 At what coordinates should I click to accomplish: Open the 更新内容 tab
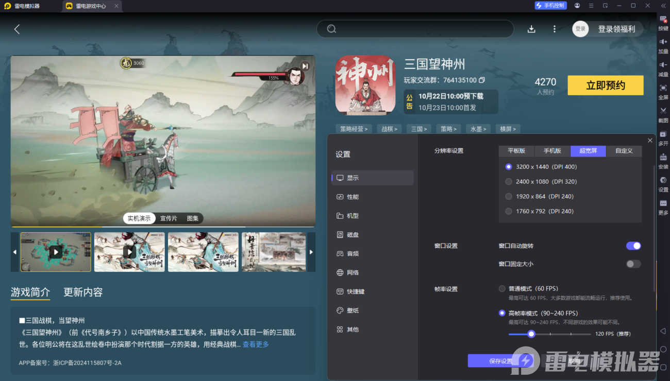[x=83, y=292]
